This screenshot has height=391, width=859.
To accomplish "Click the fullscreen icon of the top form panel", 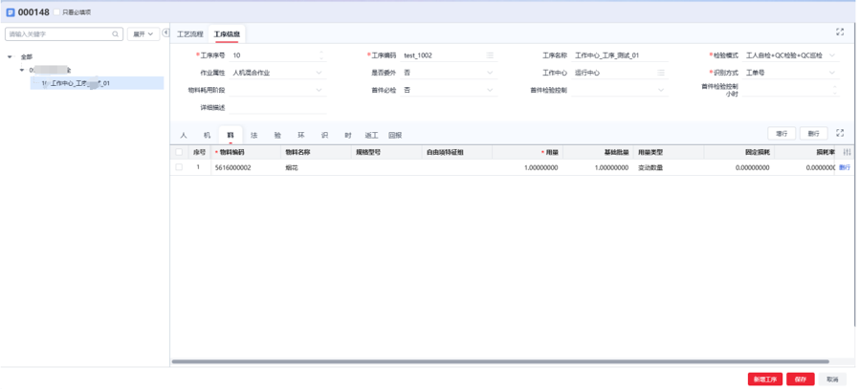I will click(x=840, y=32).
